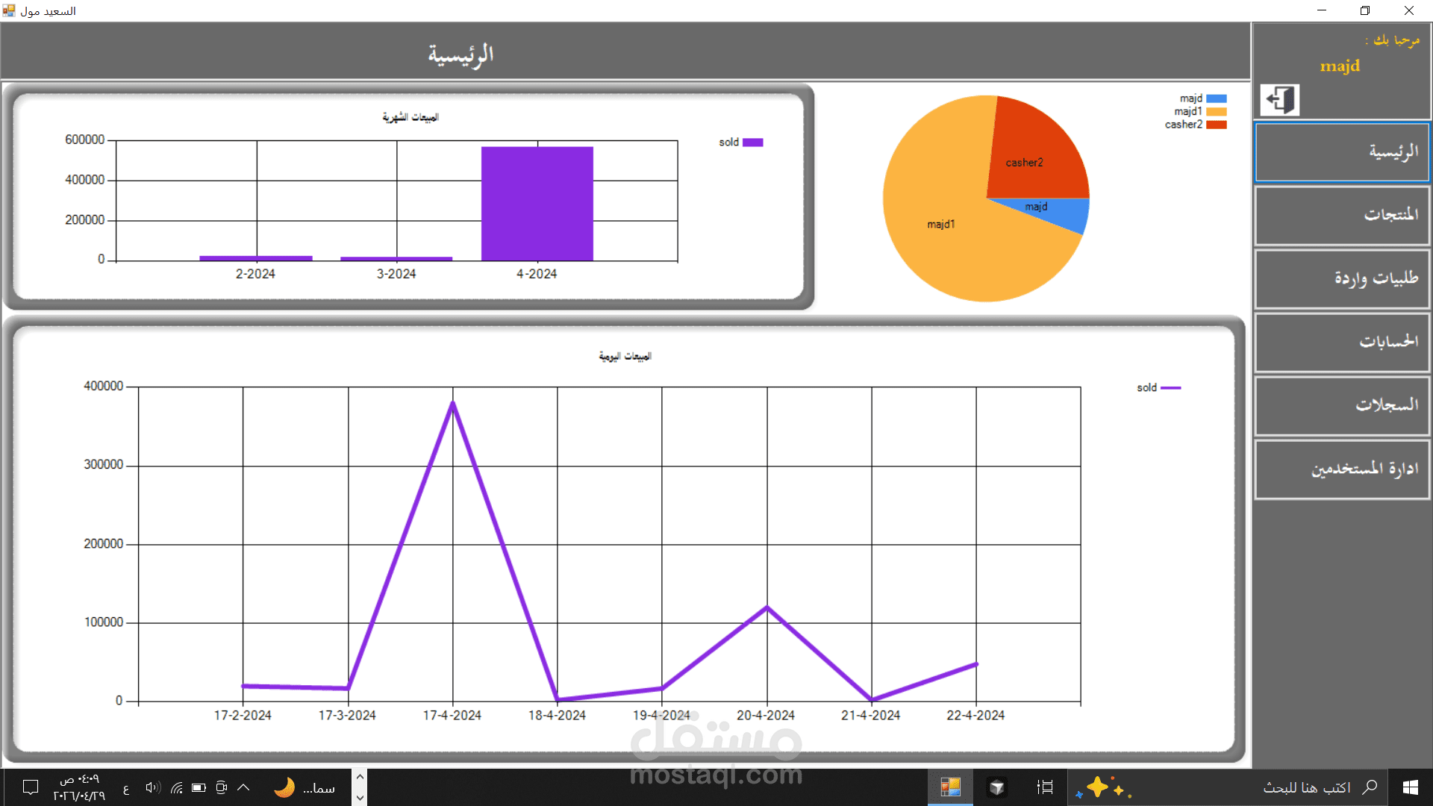Open the الرئيسية home menu item
Viewport: 1433px width, 806px height.
click(x=1342, y=152)
